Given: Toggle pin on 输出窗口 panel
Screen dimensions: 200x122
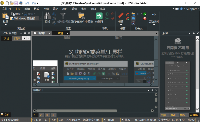Looking at the screenshot, I should tap(152, 90).
